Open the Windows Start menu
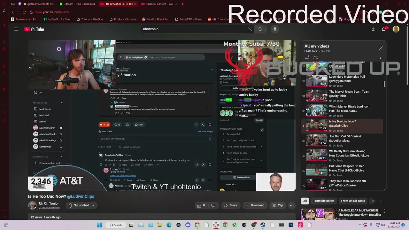The width and height of the screenshot is (409, 230). (x=99, y=225)
